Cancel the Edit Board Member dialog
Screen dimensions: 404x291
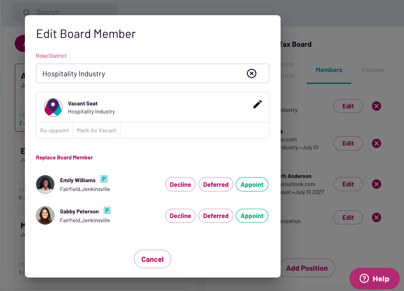click(x=153, y=259)
